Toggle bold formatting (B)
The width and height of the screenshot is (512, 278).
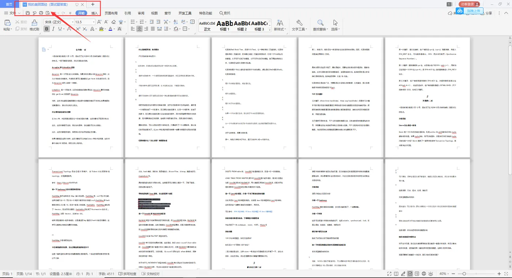(x=47, y=29)
